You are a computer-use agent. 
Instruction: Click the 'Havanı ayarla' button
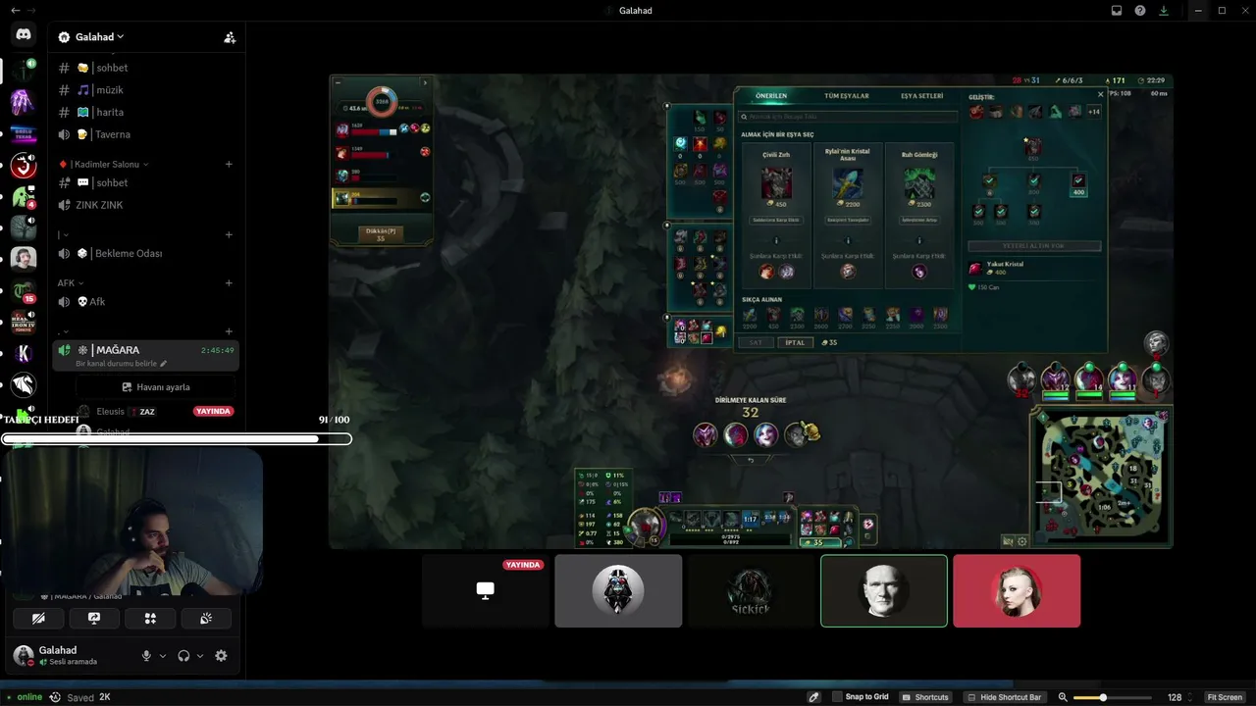[156, 387]
